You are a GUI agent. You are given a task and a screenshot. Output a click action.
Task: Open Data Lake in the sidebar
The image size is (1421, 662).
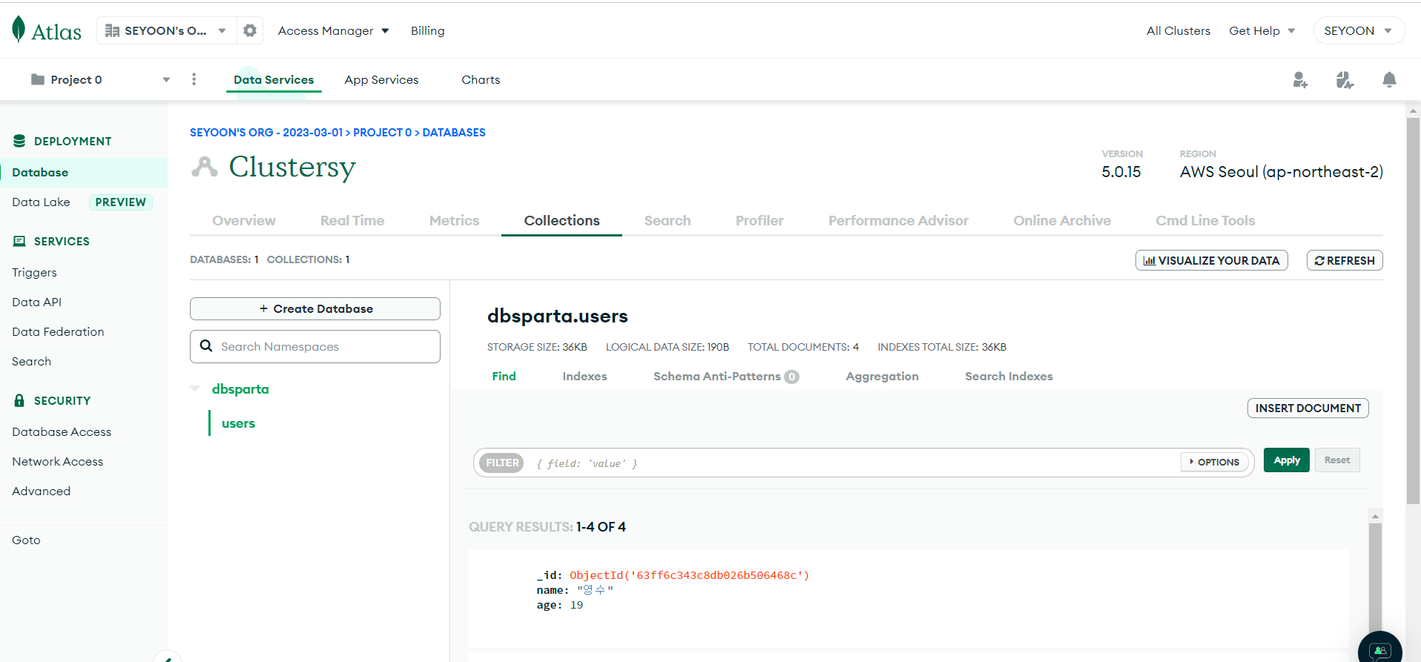41,202
